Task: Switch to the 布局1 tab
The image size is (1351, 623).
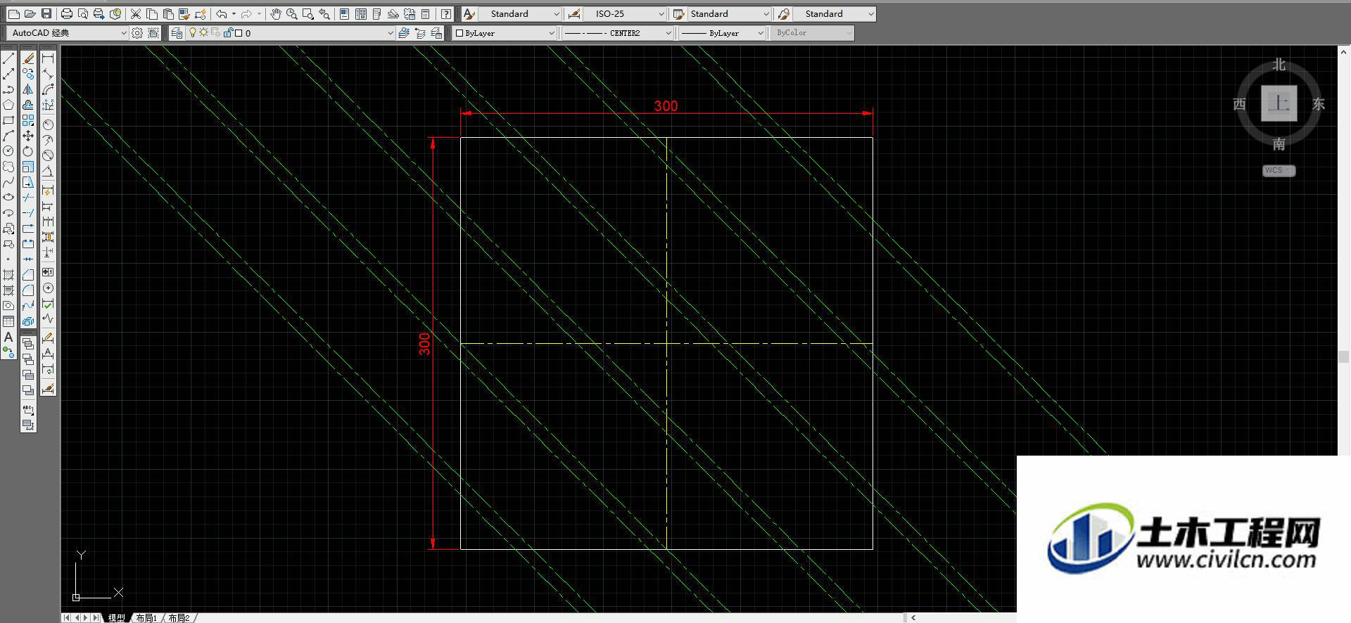Action: click(x=146, y=617)
